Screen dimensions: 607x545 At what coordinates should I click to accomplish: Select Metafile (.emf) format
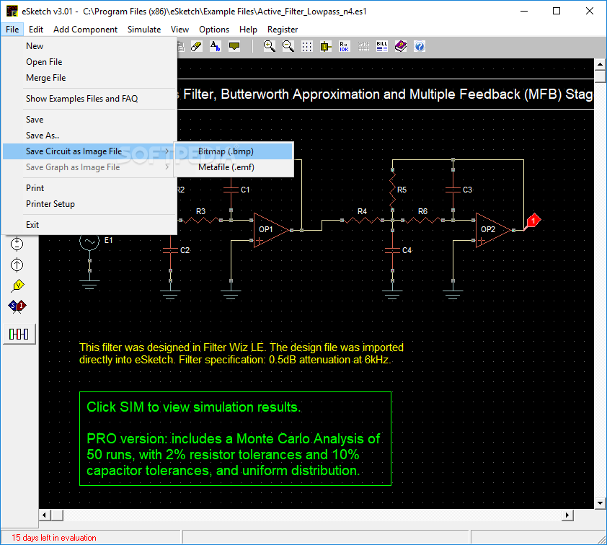[234, 167]
